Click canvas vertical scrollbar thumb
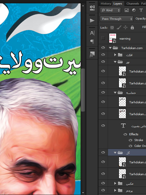The width and height of the screenshot is (146, 195). [x=83, y=90]
